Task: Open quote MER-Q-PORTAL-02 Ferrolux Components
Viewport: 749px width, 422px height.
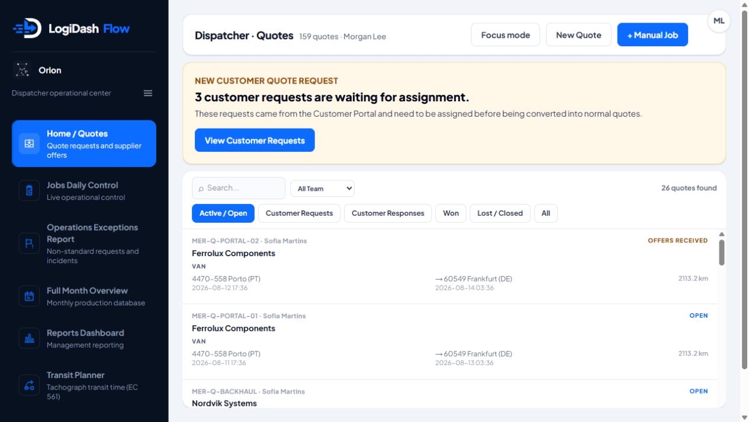Action: (x=450, y=267)
